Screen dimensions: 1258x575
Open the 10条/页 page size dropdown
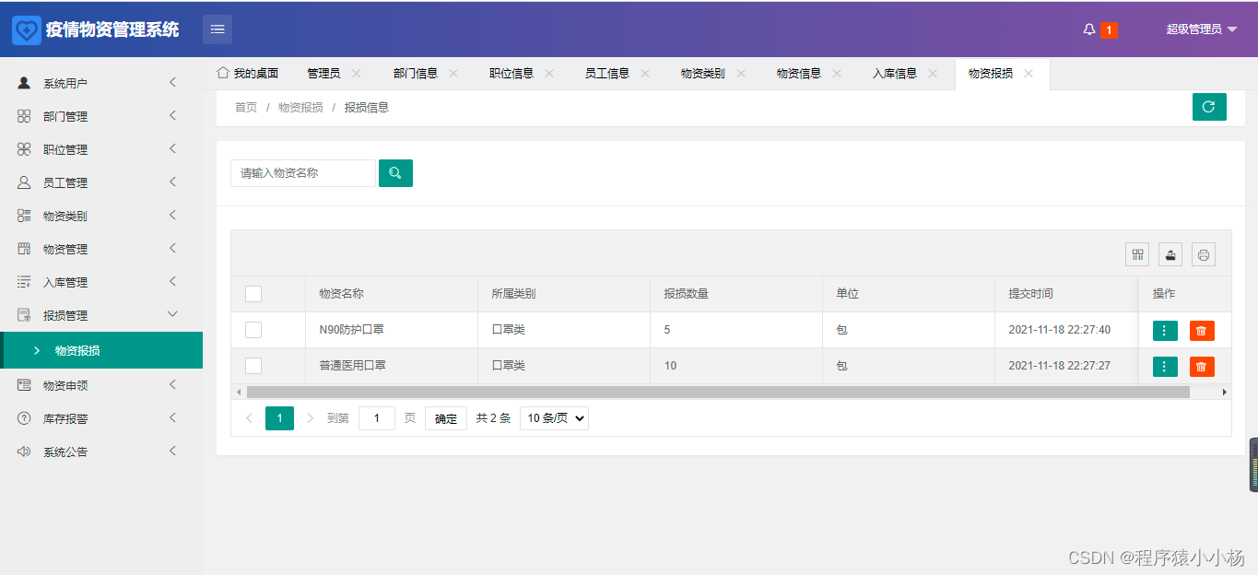click(x=554, y=418)
